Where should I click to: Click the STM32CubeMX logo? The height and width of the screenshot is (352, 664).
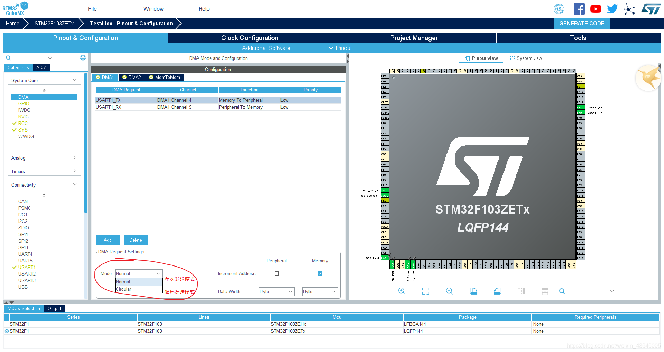click(x=15, y=9)
